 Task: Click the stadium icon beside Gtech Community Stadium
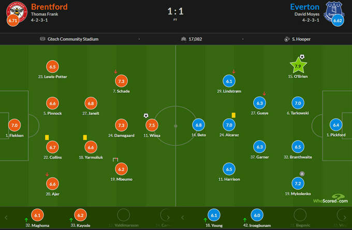coord(42,39)
